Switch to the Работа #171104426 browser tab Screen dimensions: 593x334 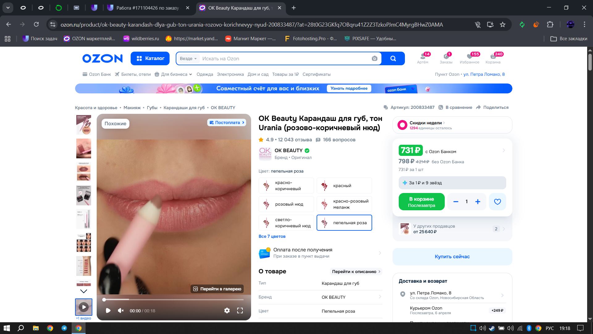[x=148, y=8]
